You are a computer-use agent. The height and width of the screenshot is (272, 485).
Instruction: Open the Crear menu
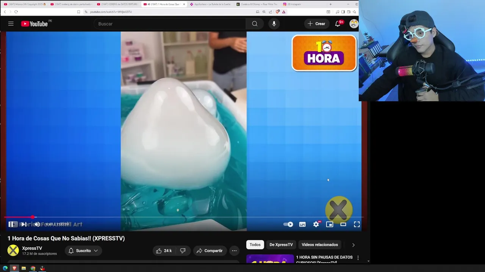[316, 24]
